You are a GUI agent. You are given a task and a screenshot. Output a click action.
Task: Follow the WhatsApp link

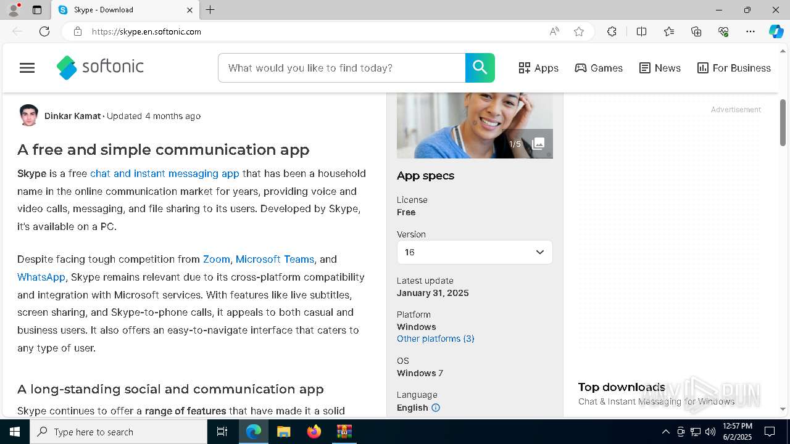click(x=41, y=277)
